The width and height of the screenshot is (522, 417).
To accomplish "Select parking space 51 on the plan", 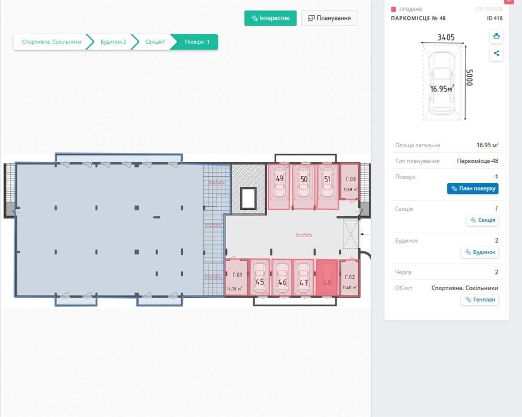I will pyautogui.click(x=328, y=186).
